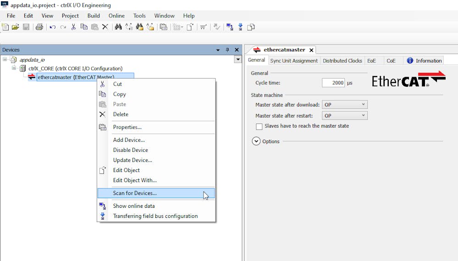Click the Cut scissors toolbar icon

[x=74, y=27]
